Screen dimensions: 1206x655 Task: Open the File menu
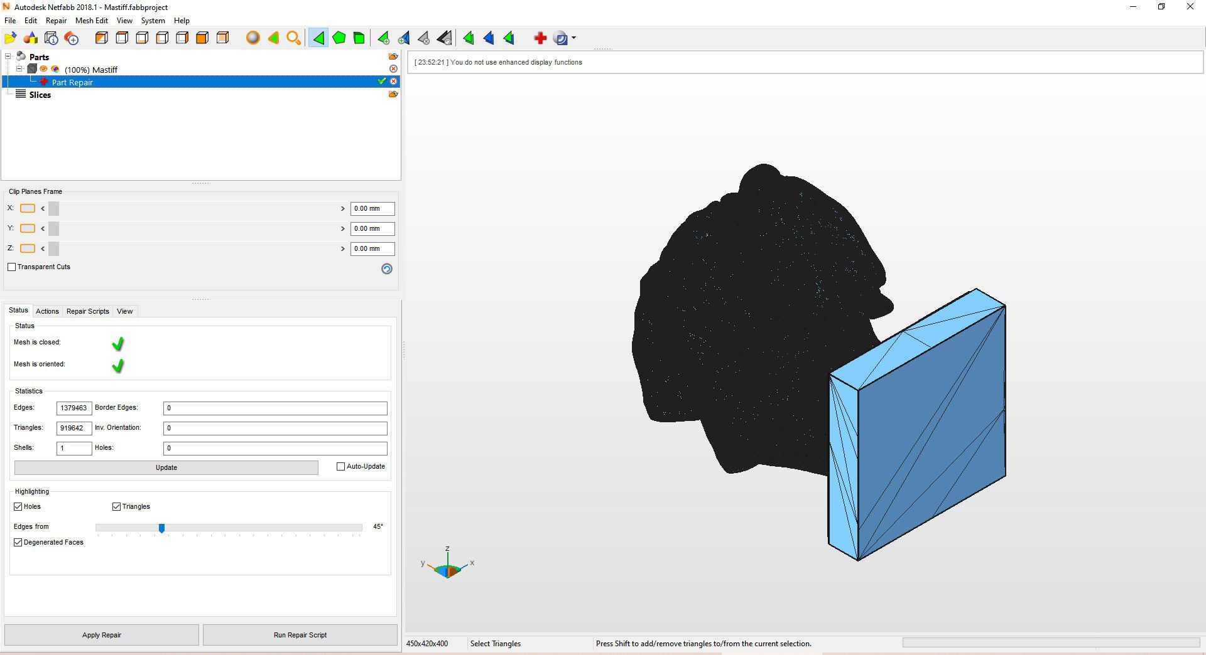click(x=10, y=21)
